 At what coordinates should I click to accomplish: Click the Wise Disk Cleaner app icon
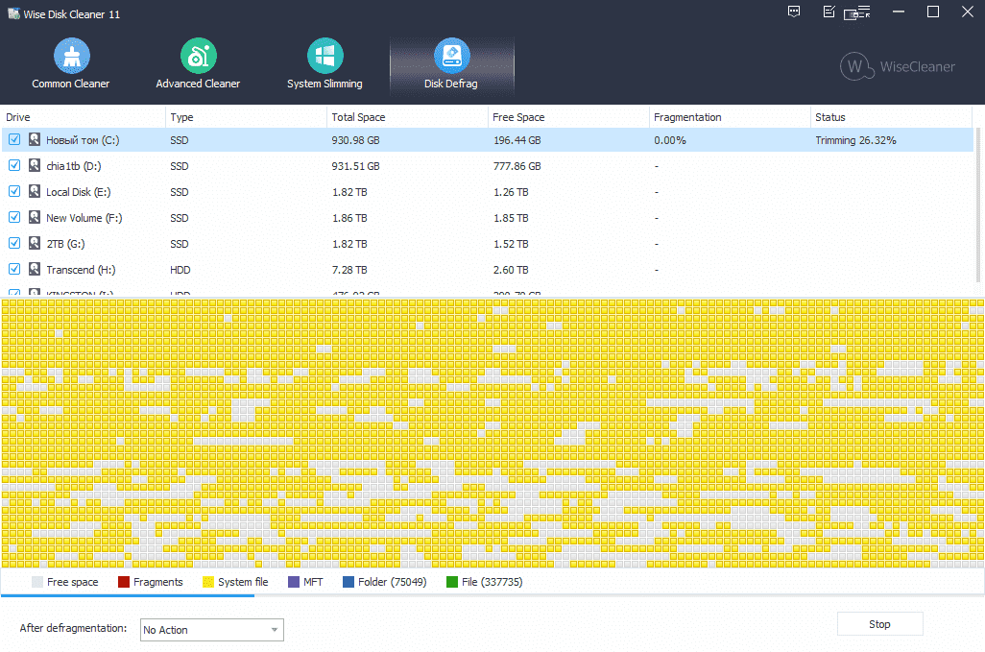(x=13, y=13)
